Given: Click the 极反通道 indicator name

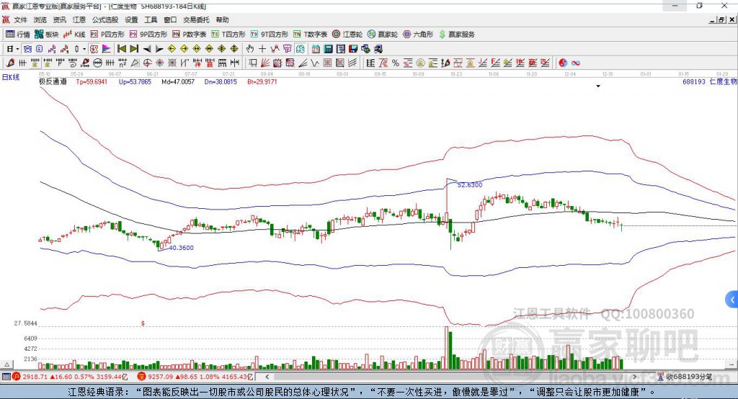Looking at the screenshot, I should tap(53, 81).
